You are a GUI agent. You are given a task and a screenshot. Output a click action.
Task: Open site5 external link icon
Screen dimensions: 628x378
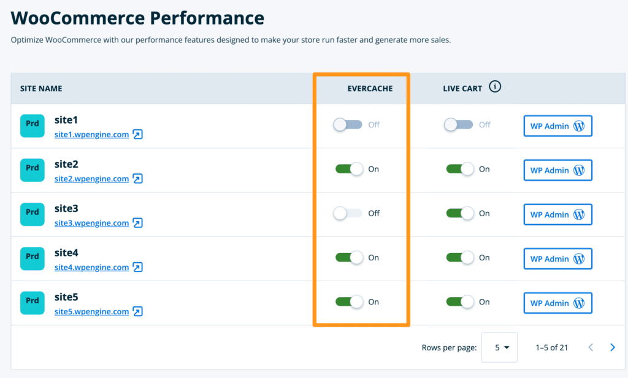click(138, 312)
